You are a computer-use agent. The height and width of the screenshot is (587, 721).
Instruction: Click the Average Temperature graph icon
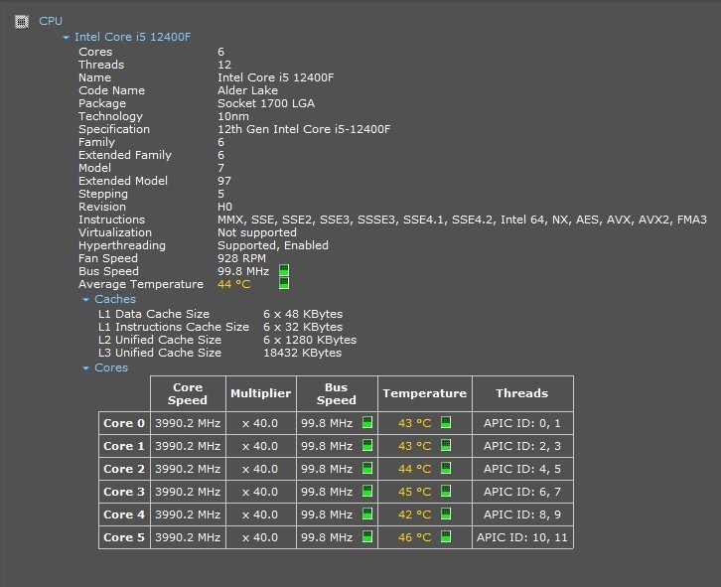(x=284, y=283)
